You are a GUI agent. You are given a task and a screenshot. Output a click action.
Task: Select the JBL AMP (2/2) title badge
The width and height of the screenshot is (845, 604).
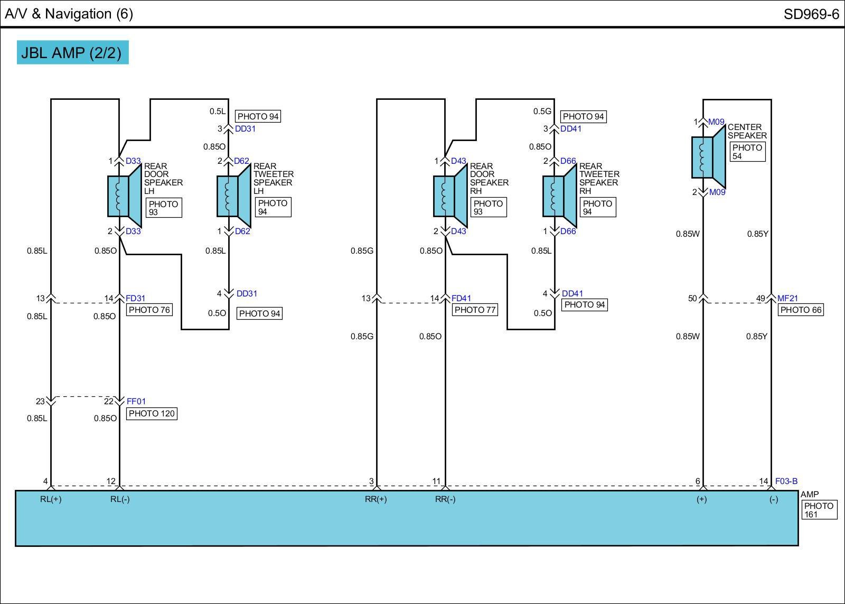pyautogui.click(x=72, y=53)
